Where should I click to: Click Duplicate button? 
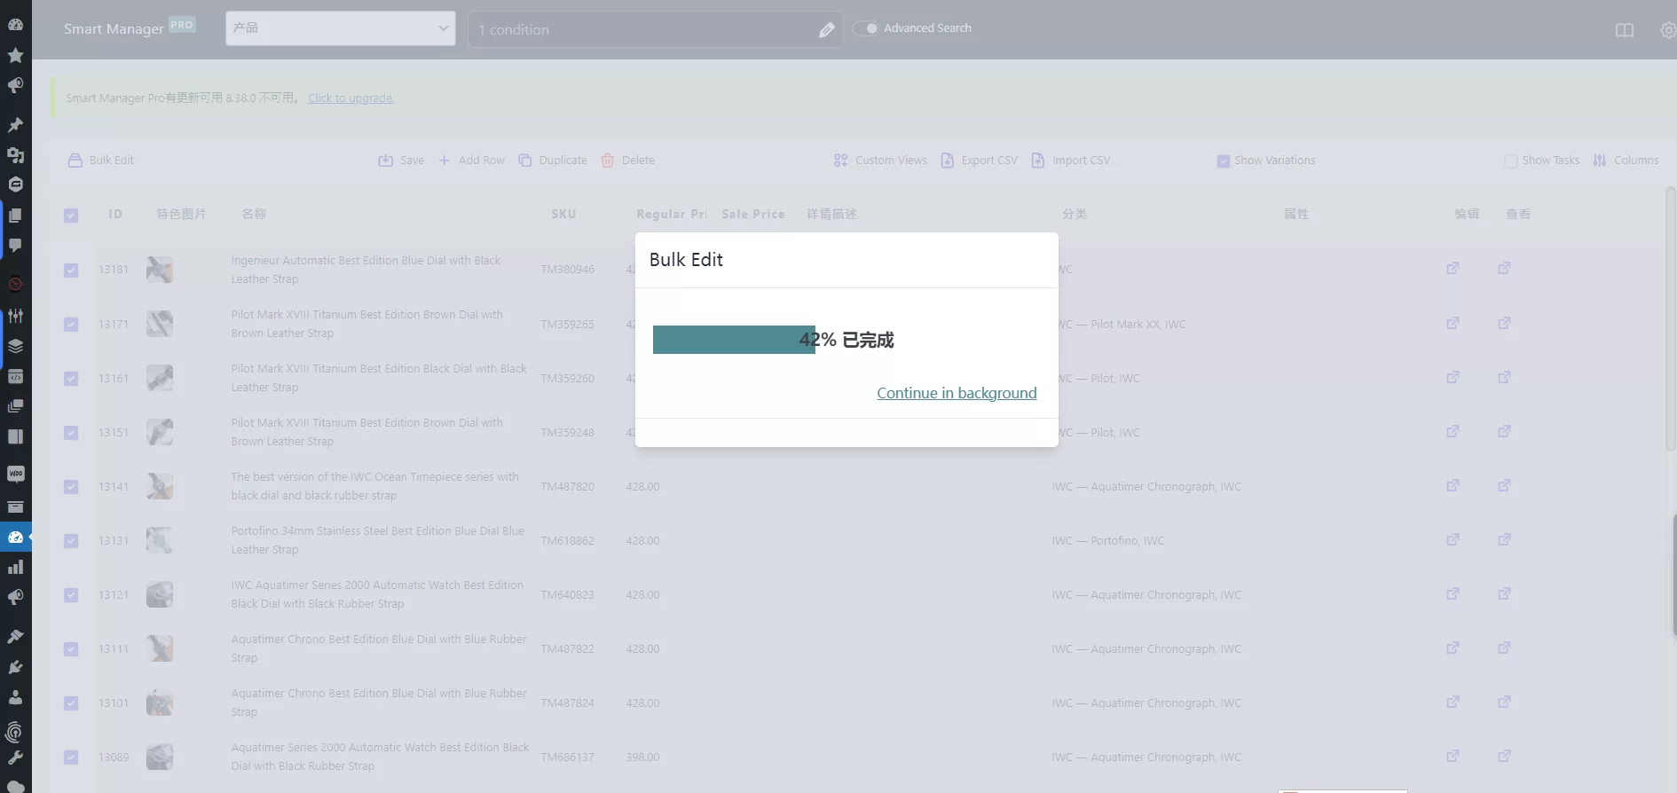(x=553, y=161)
